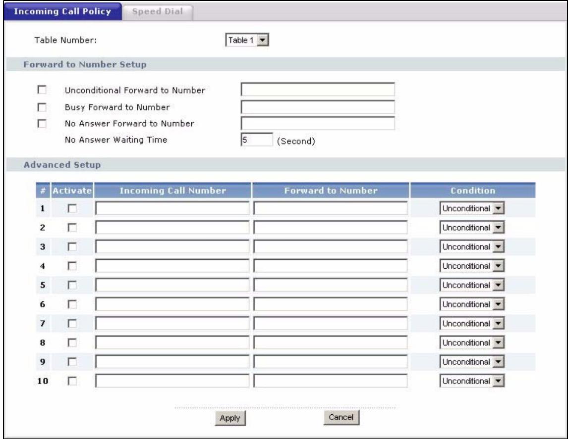Screen dimensions: 569x439
Task: Open Condition dropdown for row 8
Action: (x=472, y=342)
